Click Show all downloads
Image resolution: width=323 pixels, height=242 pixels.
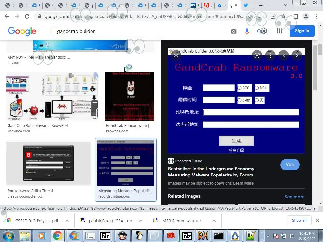point(299,220)
